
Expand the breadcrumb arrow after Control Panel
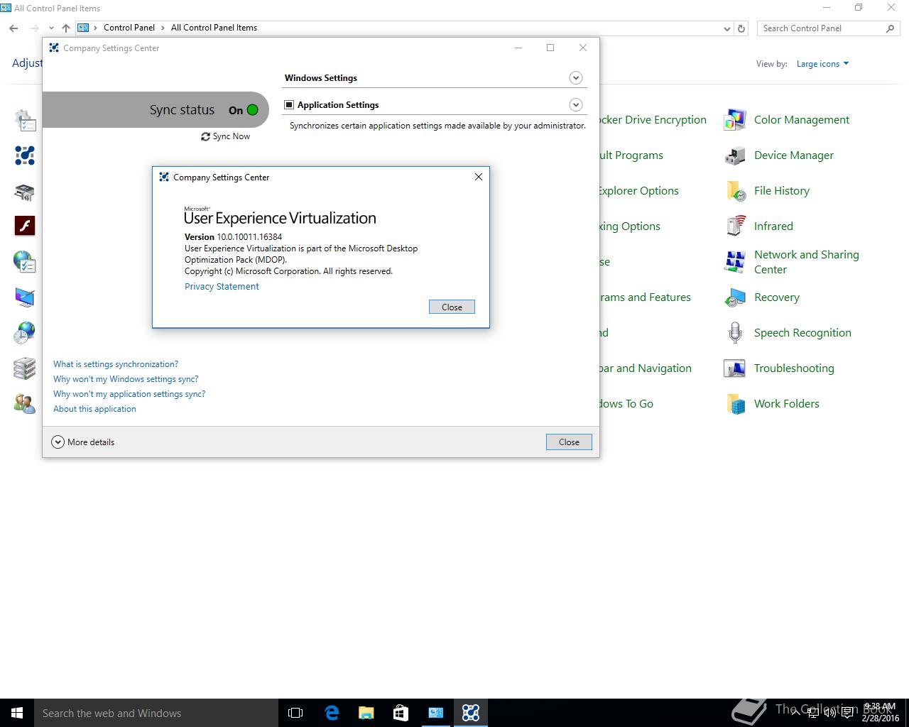[x=163, y=28]
